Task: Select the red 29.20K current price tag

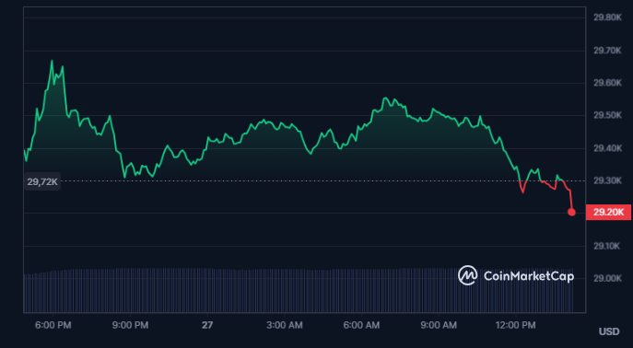Action: [608, 212]
